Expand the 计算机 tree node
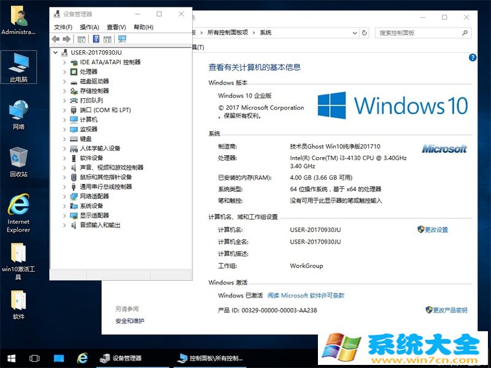This screenshot has width=491, height=368. (64, 120)
